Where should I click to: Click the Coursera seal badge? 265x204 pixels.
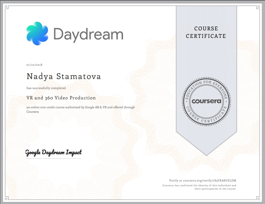pos(206,101)
